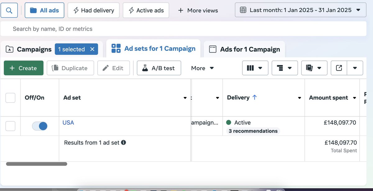
Task: Click the horizontal scrollbar thumb
Action: (x=37, y=164)
